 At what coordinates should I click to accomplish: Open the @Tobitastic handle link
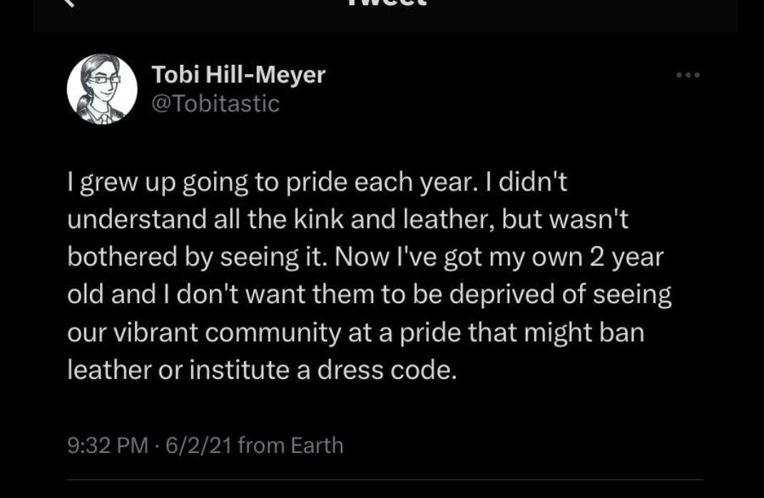[x=215, y=103]
